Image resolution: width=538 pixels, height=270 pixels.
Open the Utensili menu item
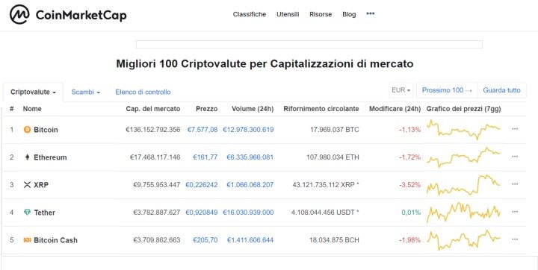tap(288, 14)
